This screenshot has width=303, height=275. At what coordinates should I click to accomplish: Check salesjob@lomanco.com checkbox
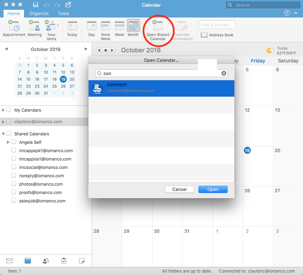(14, 201)
